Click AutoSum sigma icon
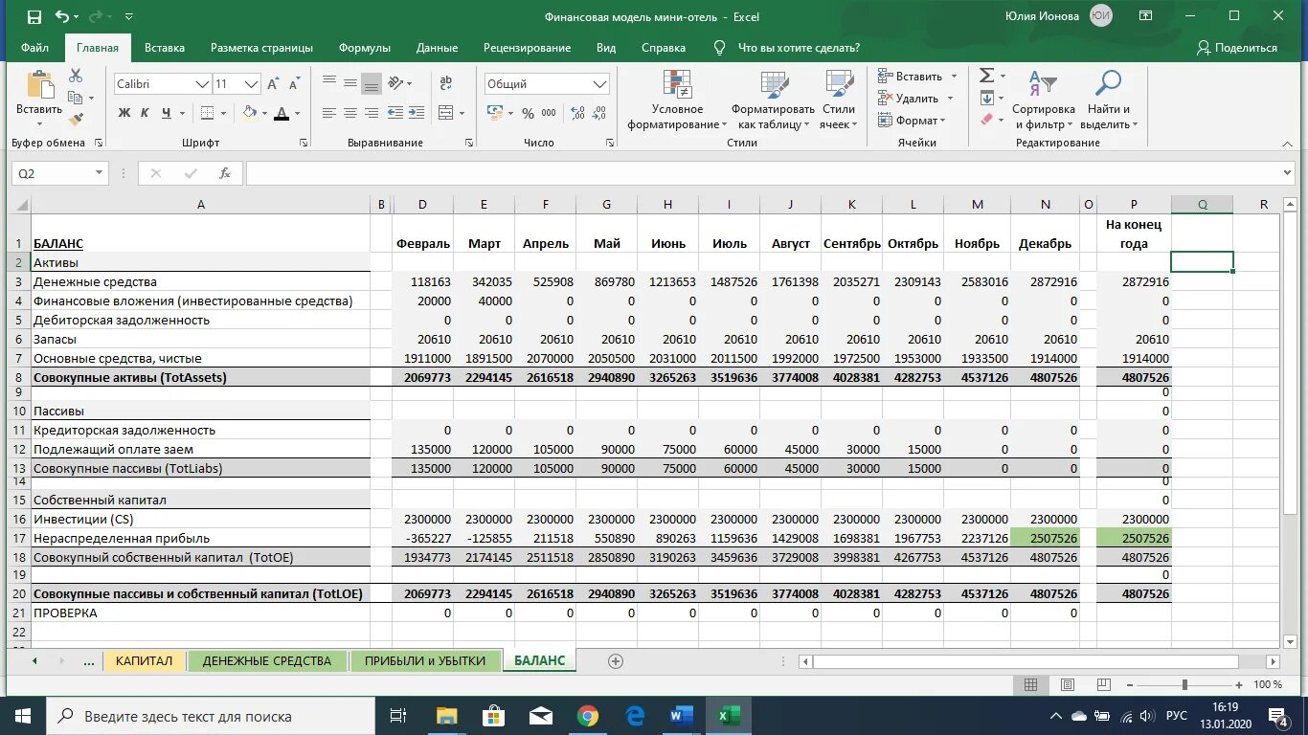 tap(986, 76)
